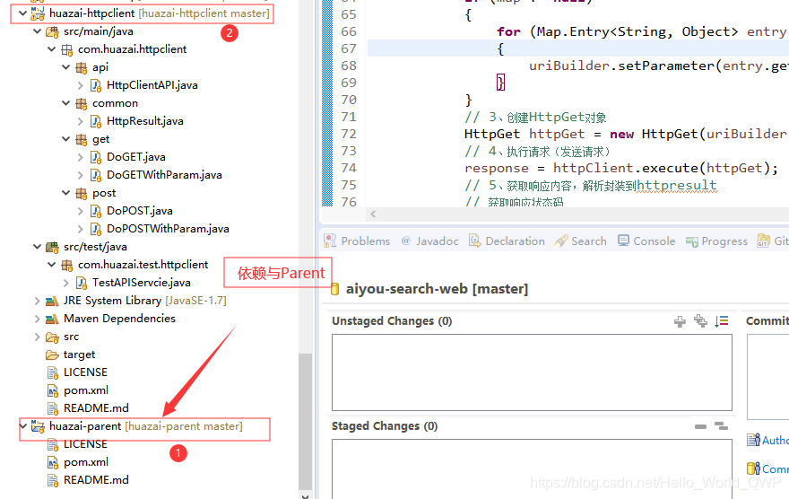
Task: Click remove selected from index icon
Action: point(700,426)
